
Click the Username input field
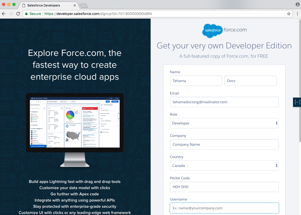(x=224, y=208)
